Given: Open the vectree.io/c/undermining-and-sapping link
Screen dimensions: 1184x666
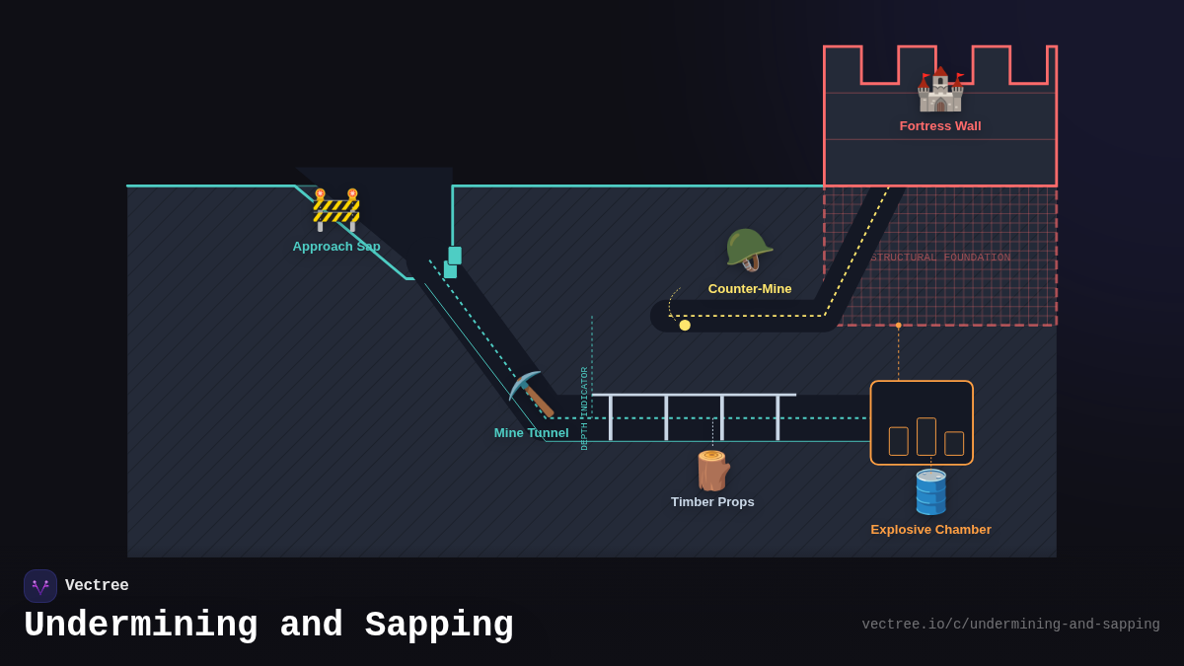Looking at the screenshot, I should 1010,624.
